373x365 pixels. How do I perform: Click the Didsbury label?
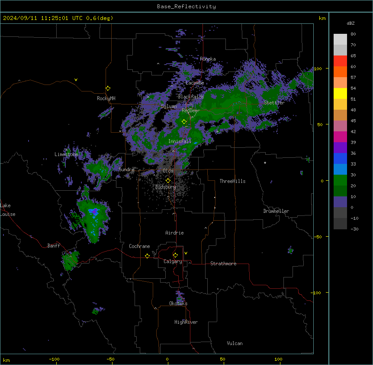166,187
